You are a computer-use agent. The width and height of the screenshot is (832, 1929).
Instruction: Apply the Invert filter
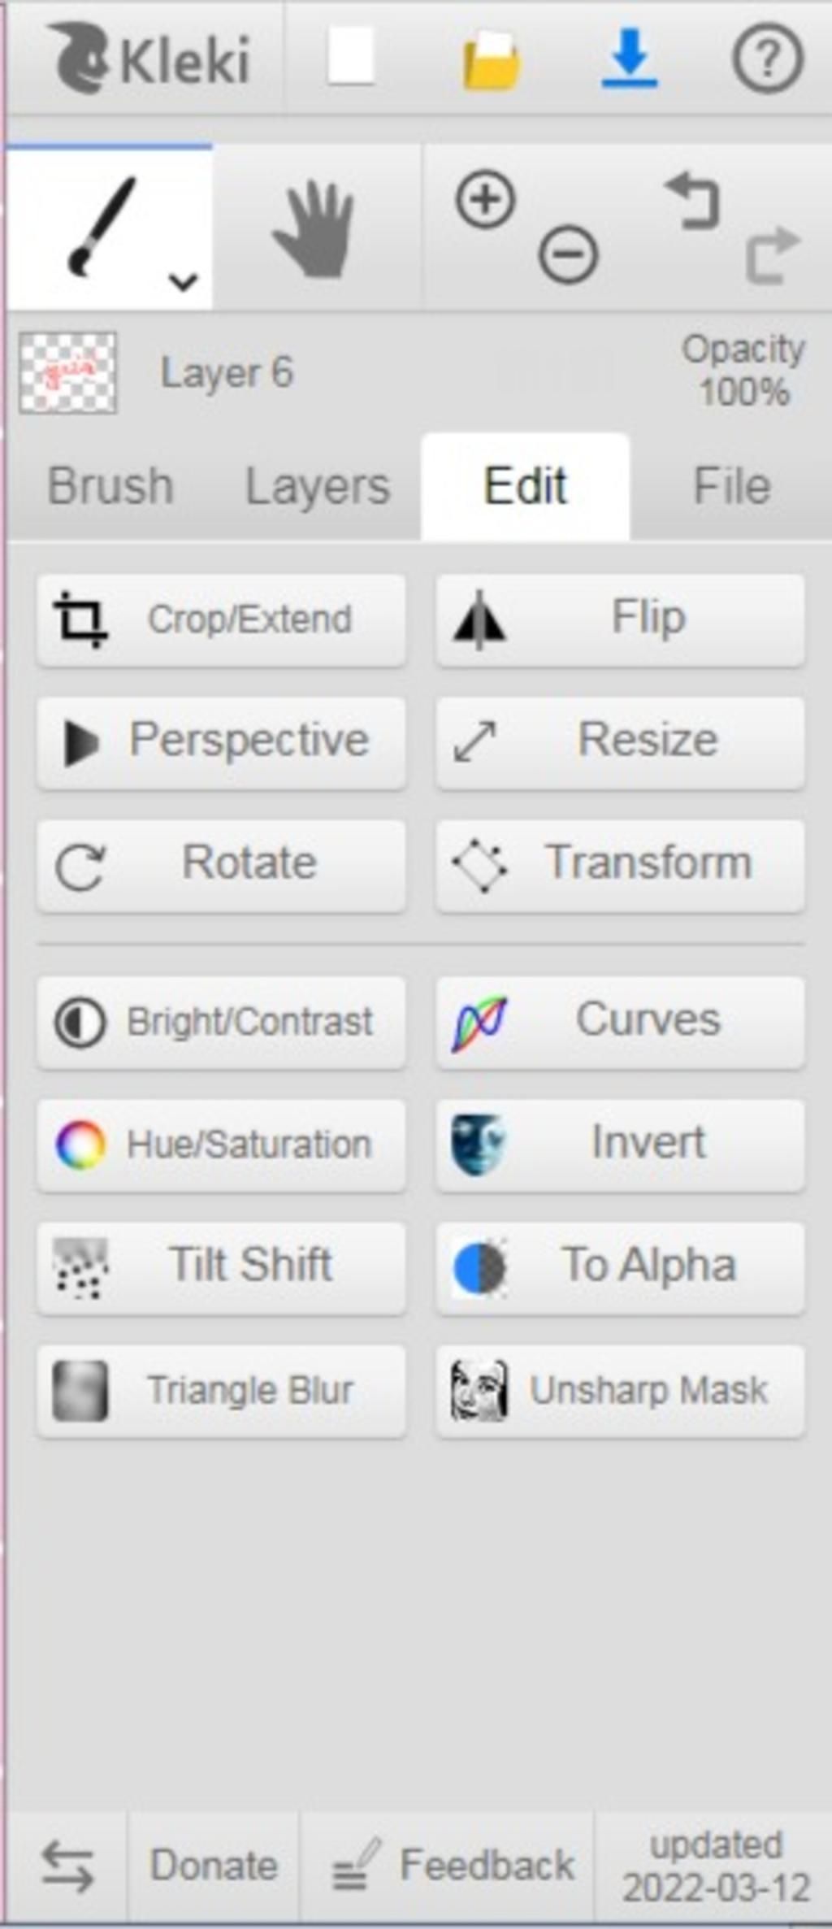click(x=621, y=1145)
